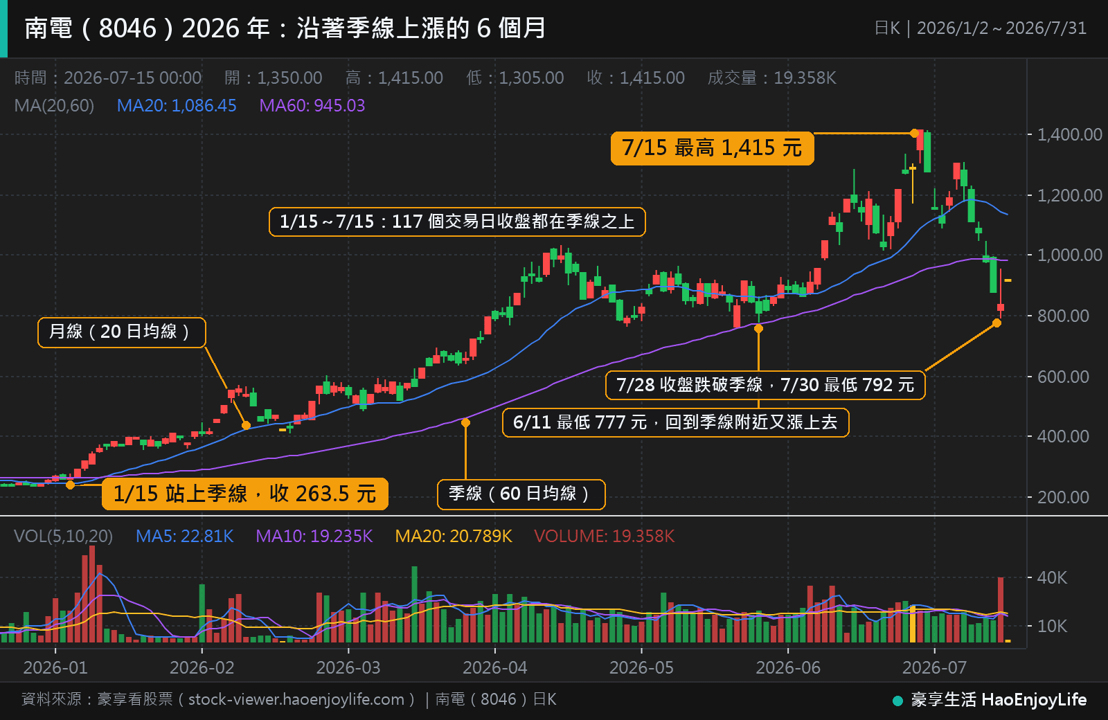1108x720 pixels.
Task: Click the date range label 日K 2026/1/2~2026/7/31
Action: point(980,28)
